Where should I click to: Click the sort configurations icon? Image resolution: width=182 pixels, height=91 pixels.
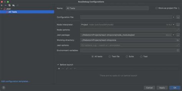[x=17, y=5]
